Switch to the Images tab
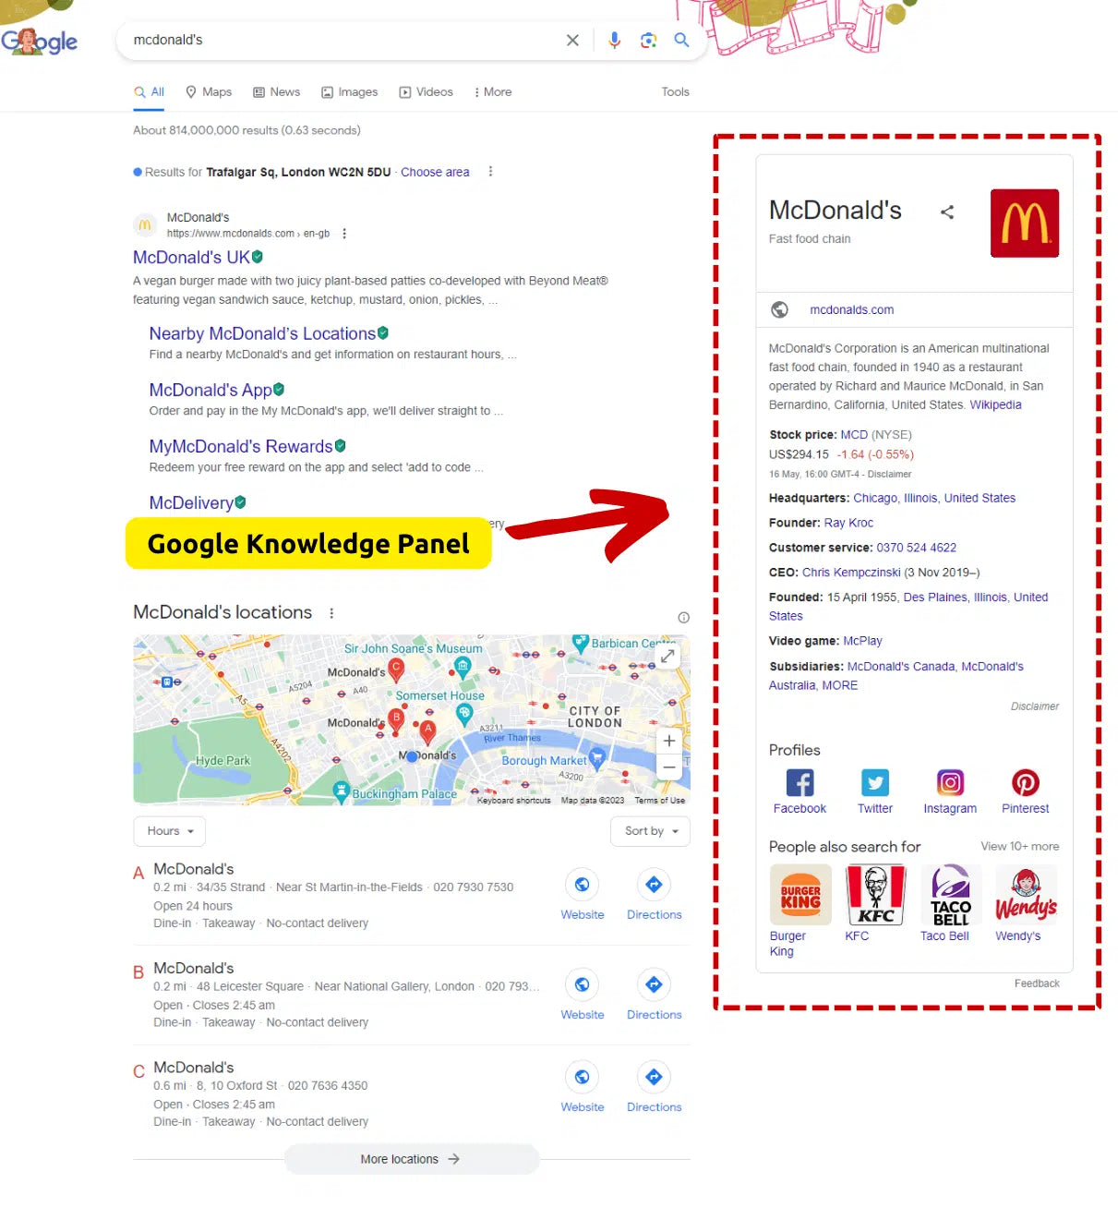This screenshot has width=1118, height=1207. coord(349,91)
